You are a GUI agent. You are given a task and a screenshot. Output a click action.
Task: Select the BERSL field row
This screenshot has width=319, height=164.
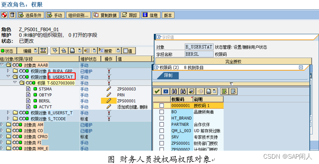click(76, 101)
